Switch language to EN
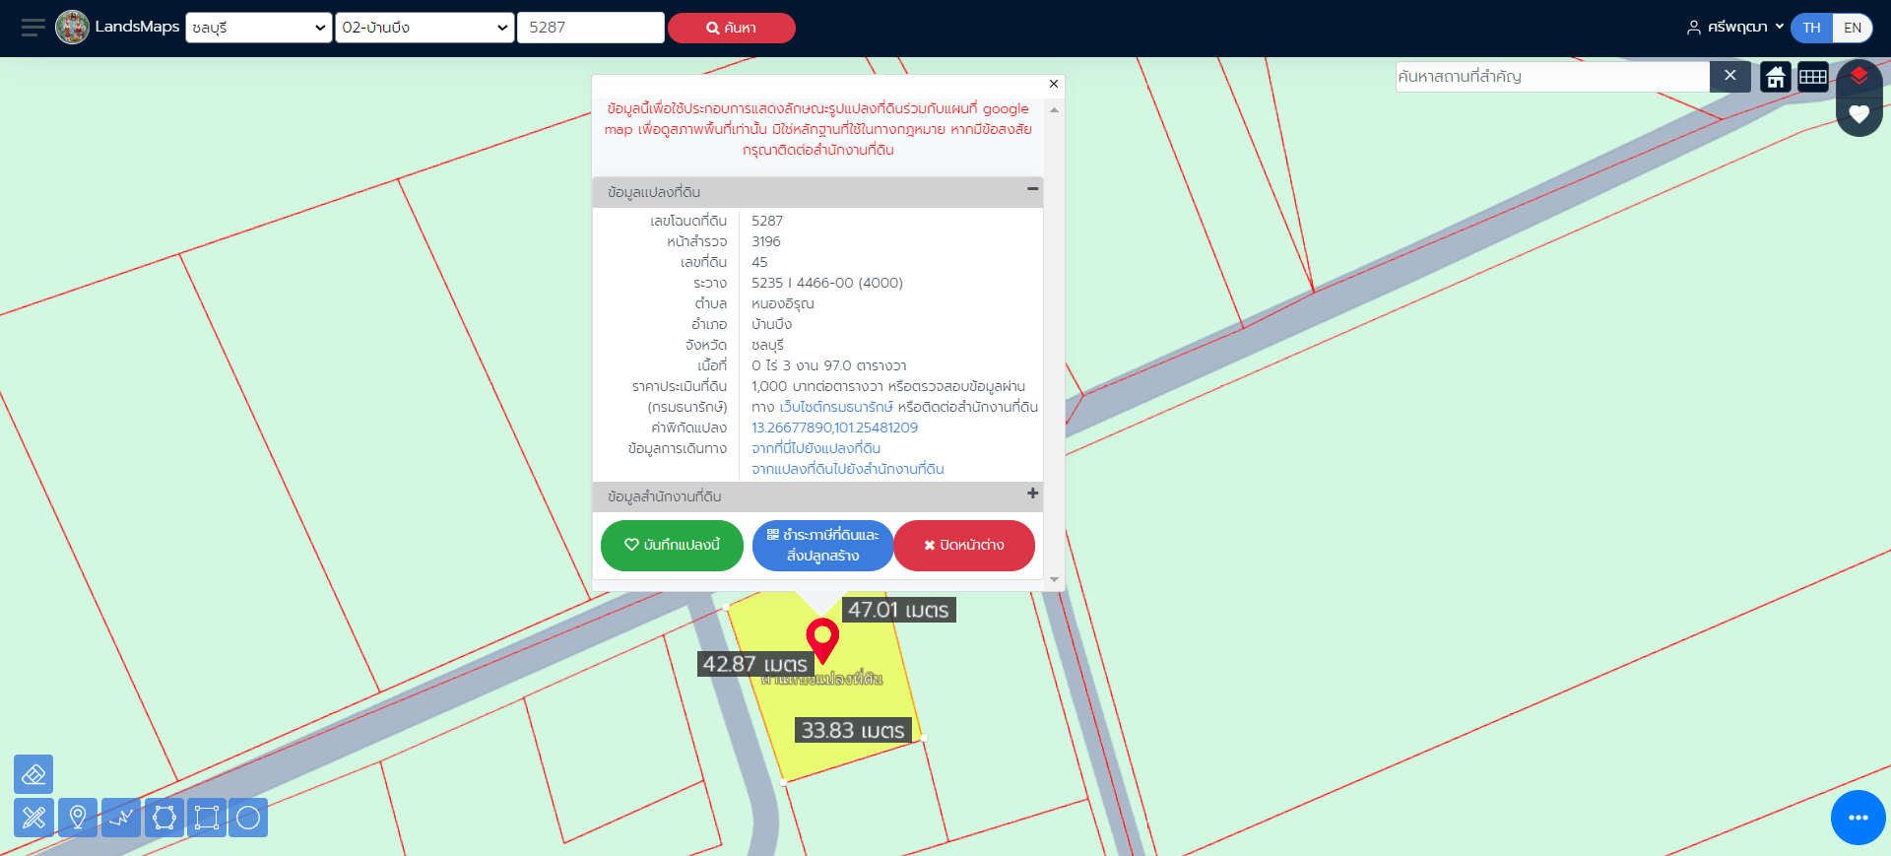The image size is (1891, 856). [x=1853, y=28]
